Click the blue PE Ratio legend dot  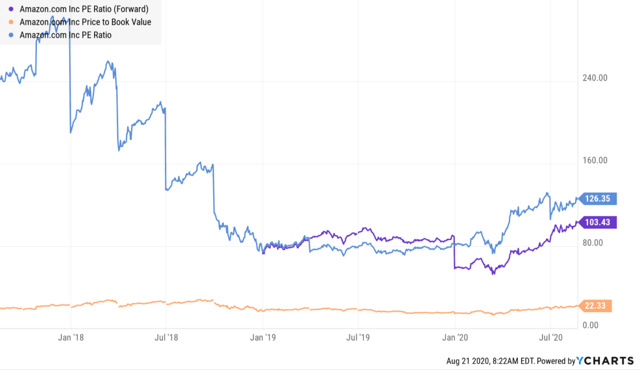[x=11, y=35]
